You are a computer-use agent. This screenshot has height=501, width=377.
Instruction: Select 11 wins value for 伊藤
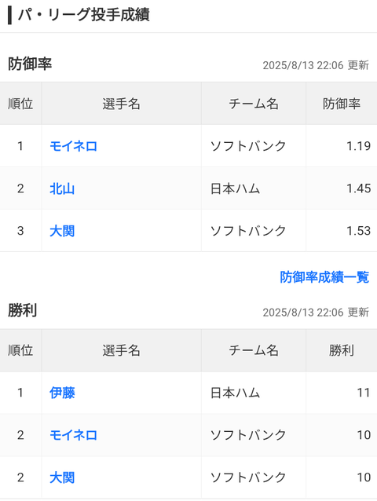[364, 393]
